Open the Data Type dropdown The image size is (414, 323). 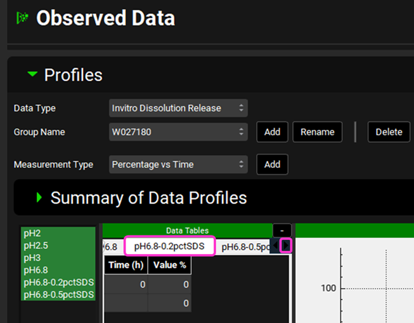tap(178, 108)
